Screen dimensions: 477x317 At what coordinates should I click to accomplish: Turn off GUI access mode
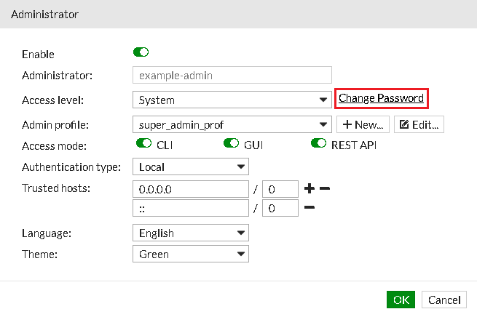[x=232, y=144]
